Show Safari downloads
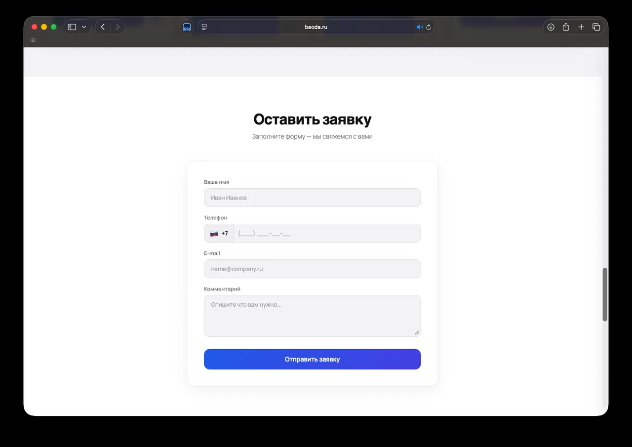632x447 pixels. [x=551, y=27]
